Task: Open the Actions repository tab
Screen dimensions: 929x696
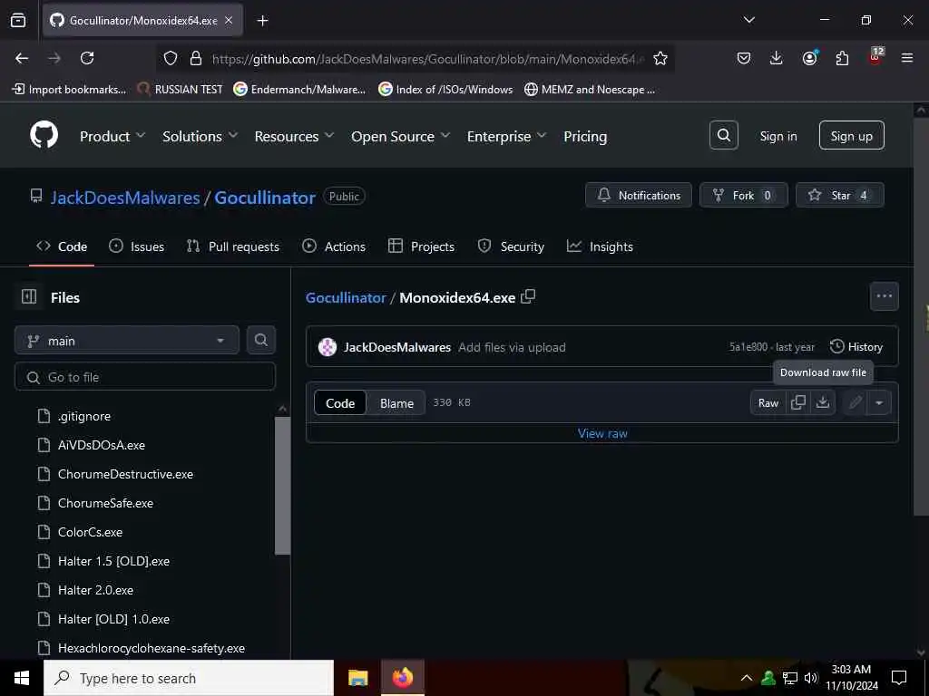Action: click(334, 246)
